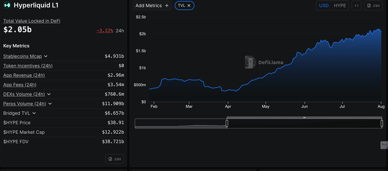Expand the Stablecoins Mcap row
Screen dimensions: 388x171
[x=46, y=56]
